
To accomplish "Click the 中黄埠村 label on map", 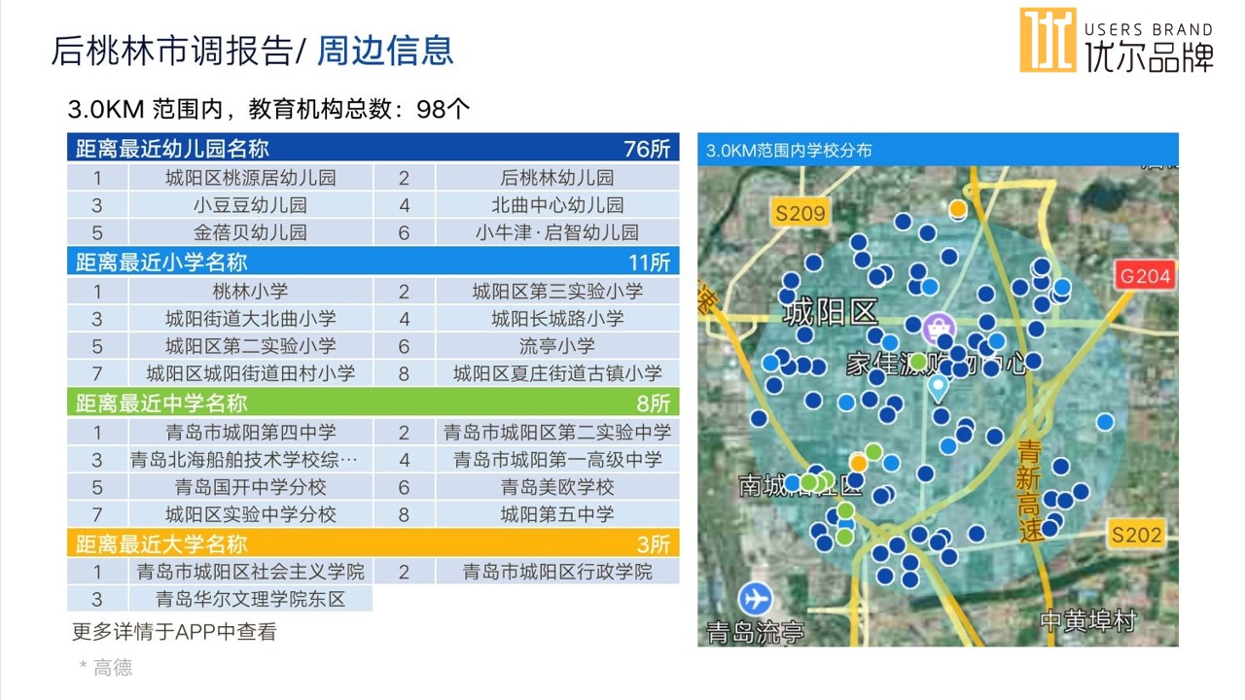I will [1087, 621].
